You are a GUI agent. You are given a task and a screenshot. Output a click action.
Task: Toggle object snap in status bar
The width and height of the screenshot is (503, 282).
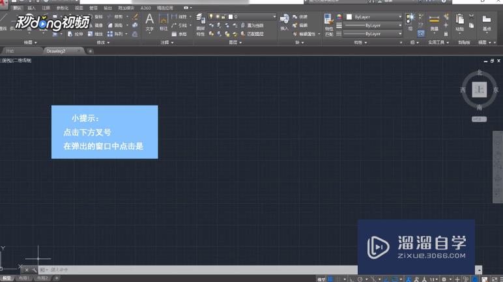tap(395, 279)
